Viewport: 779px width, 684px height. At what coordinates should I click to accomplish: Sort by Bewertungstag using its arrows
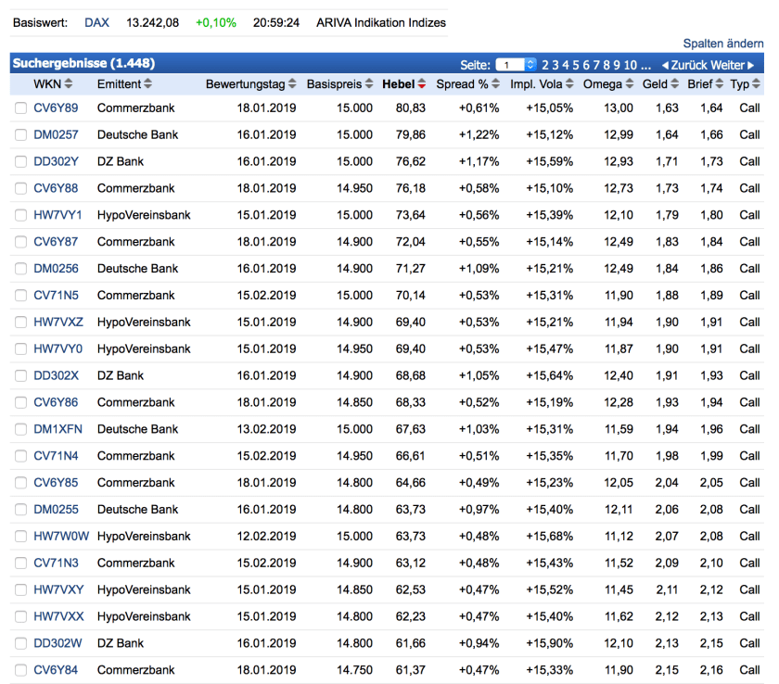[x=293, y=84]
